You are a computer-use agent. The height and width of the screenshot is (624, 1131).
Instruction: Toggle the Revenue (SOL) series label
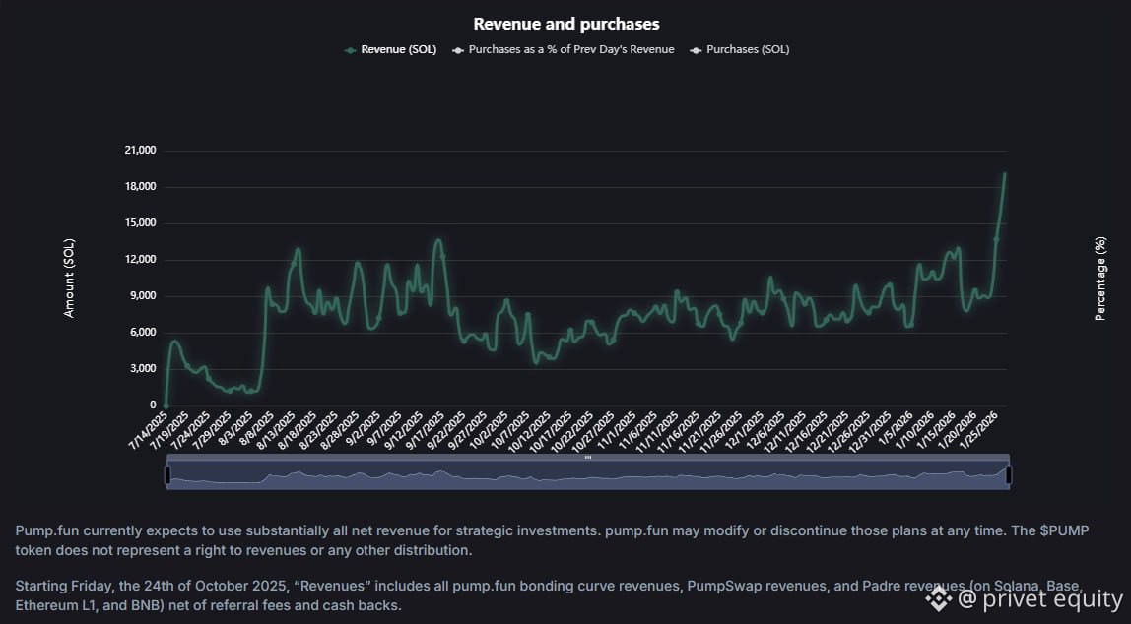pos(399,49)
